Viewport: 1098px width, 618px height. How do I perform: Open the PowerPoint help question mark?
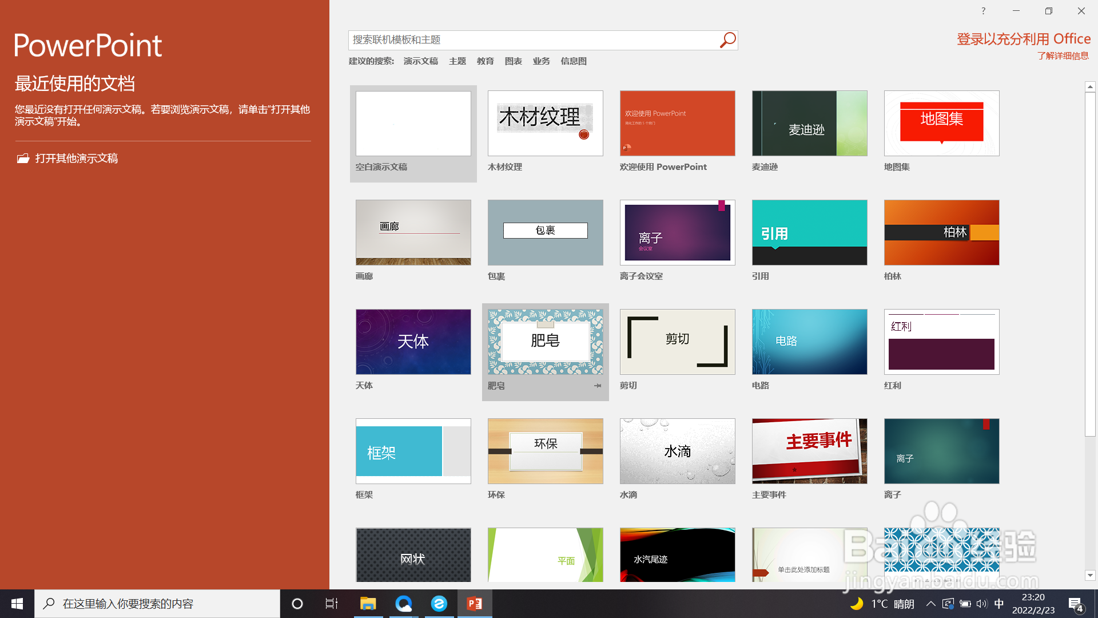983,11
